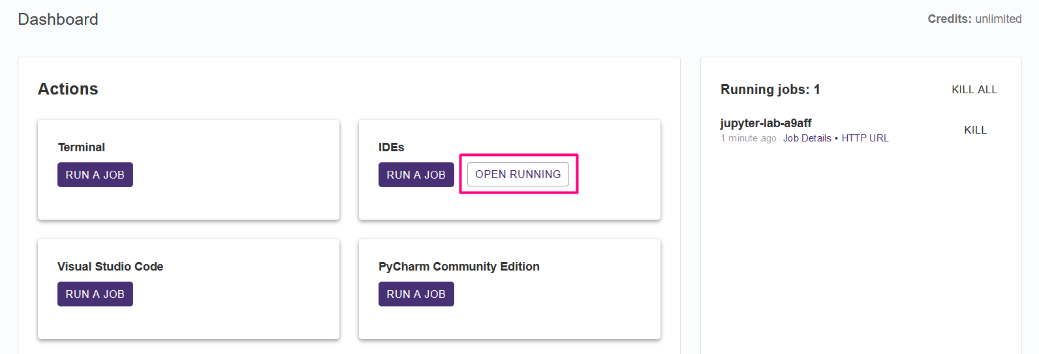The width and height of the screenshot is (1039, 354).
Task: Start a PyCharm Community Edition job
Action: [x=416, y=294]
